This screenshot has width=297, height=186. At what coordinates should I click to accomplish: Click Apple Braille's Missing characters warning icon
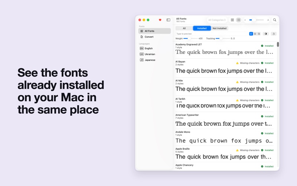[x=237, y=150]
